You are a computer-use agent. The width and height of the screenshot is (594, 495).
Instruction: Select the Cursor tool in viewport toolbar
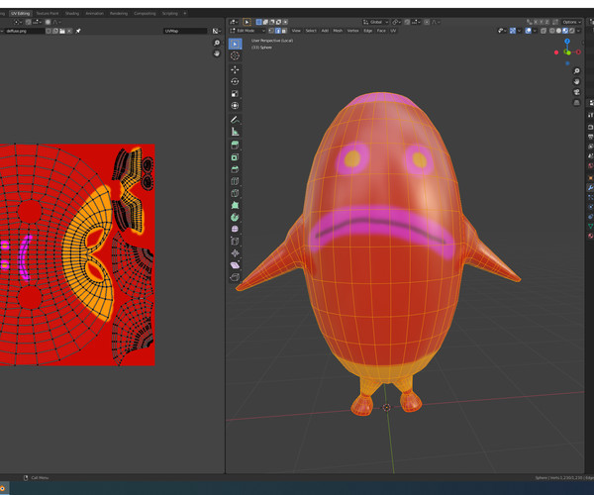tap(235, 56)
